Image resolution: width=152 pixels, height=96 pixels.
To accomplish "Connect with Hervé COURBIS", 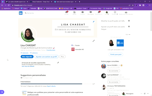I will (113, 71).
